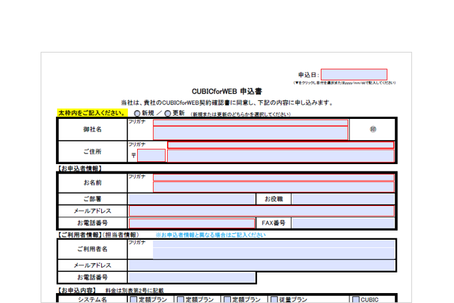Click the blue ※お申込者情報と異なる場合 note
The height and width of the screenshot is (303, 454).
210,235
